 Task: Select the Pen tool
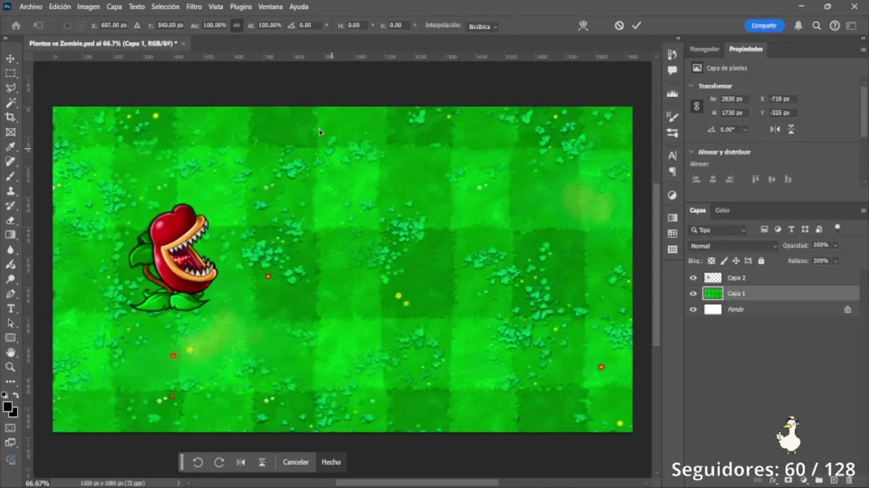click(x=10, y=293)
